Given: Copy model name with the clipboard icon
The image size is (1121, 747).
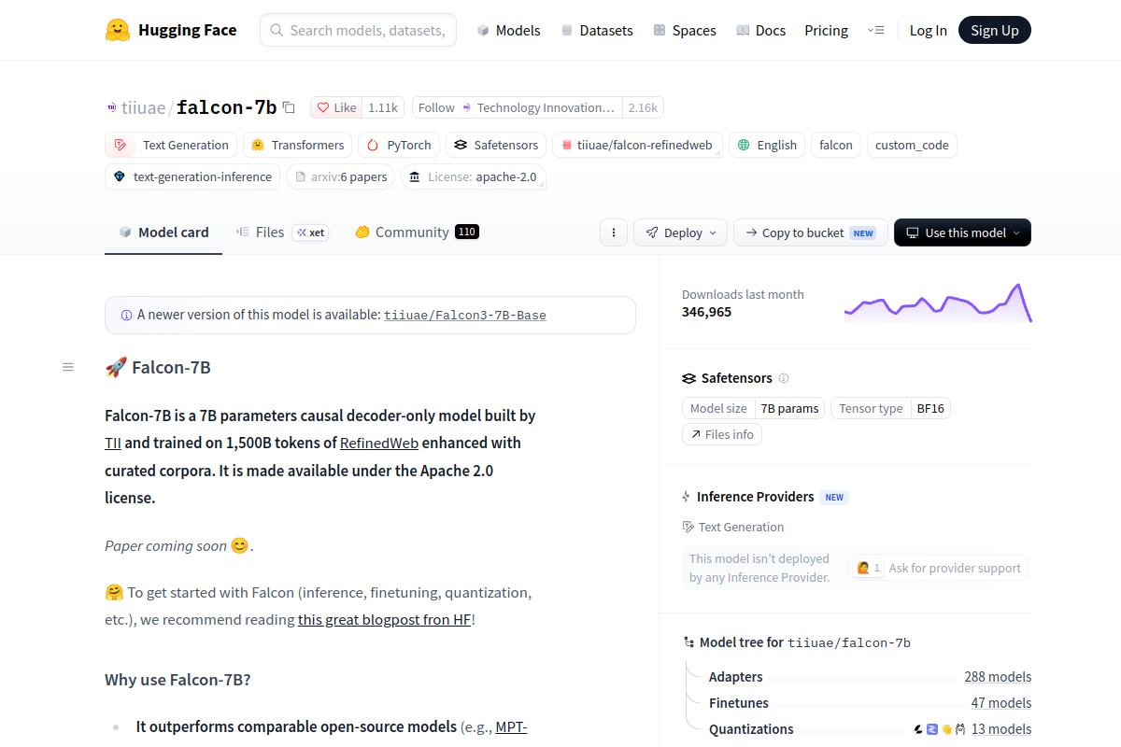Looking at the screenshot, I should tap(289, 107).
